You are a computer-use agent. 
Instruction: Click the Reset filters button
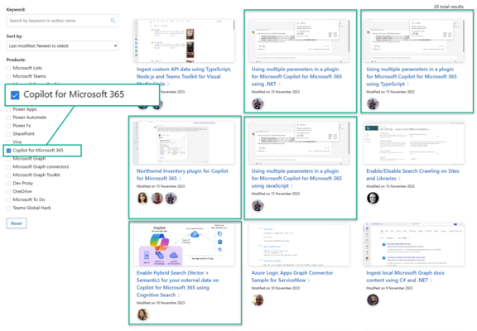[17, 223]
